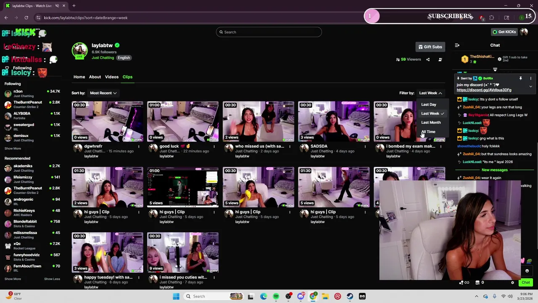538x303 pixels.
Task: Expand the pinned discord message chevron
Action: coord(530,86)
